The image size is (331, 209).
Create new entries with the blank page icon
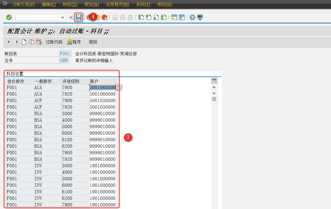point(24,42)
